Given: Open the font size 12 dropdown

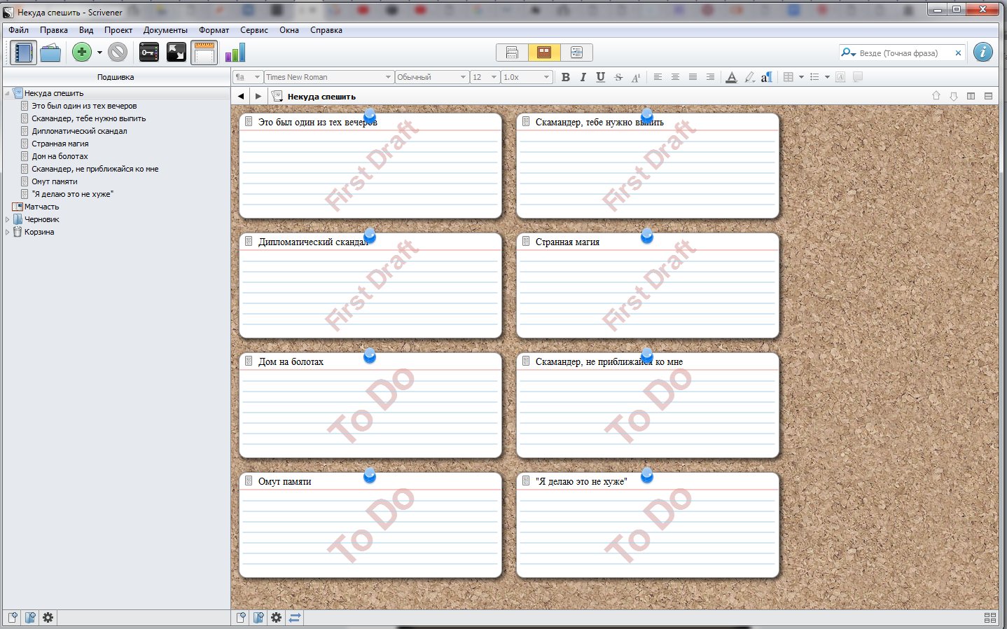Looking at the screenshot, I should click(x=485, y=77).
